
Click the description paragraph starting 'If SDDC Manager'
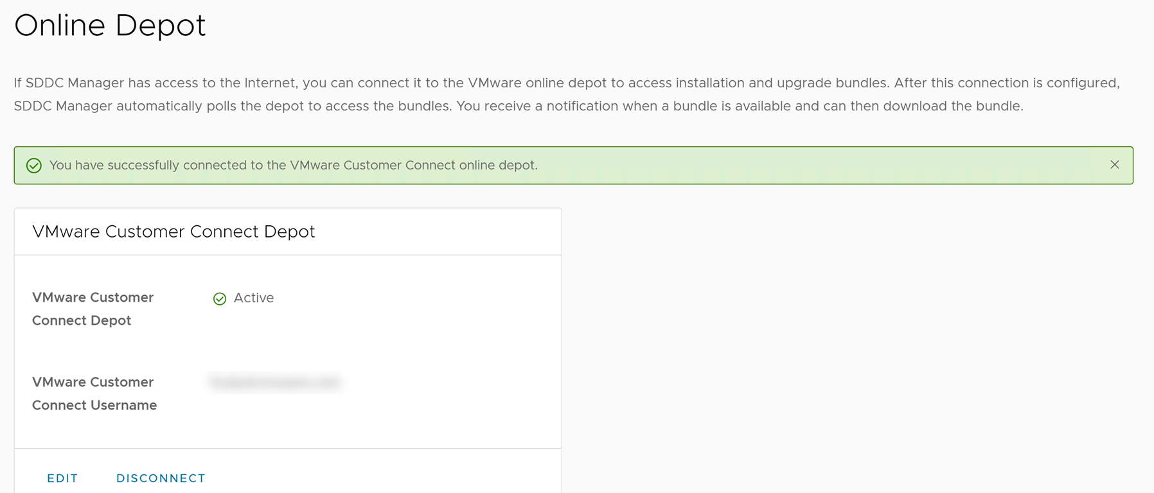click(x=567, y=94)
